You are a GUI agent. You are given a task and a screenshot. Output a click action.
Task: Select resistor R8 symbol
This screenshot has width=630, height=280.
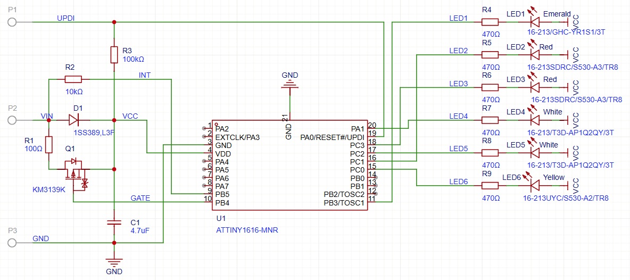coord(490,153)
